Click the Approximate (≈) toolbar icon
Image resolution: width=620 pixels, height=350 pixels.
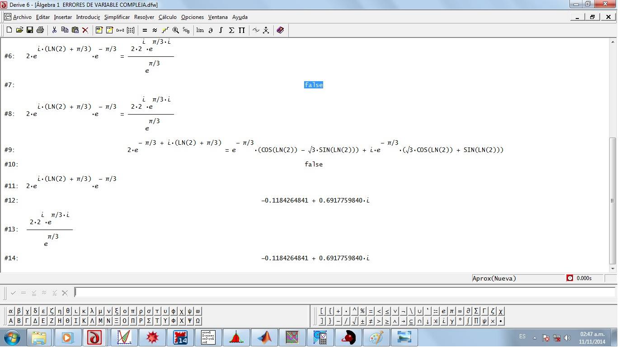(x=155, y=30)
